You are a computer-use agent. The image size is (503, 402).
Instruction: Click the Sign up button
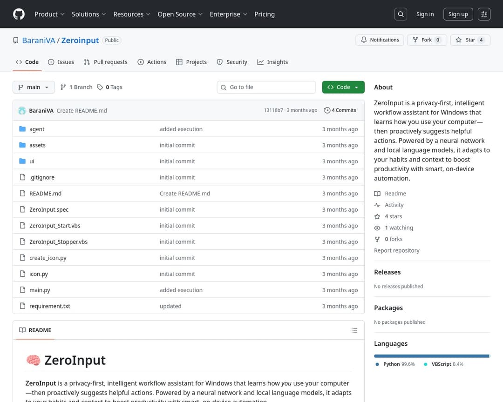click(458, 14)
